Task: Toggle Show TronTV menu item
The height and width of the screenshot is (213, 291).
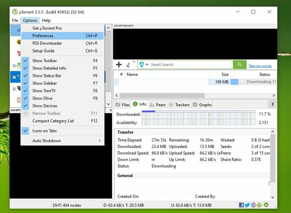Action: click(x=63, y=91)
